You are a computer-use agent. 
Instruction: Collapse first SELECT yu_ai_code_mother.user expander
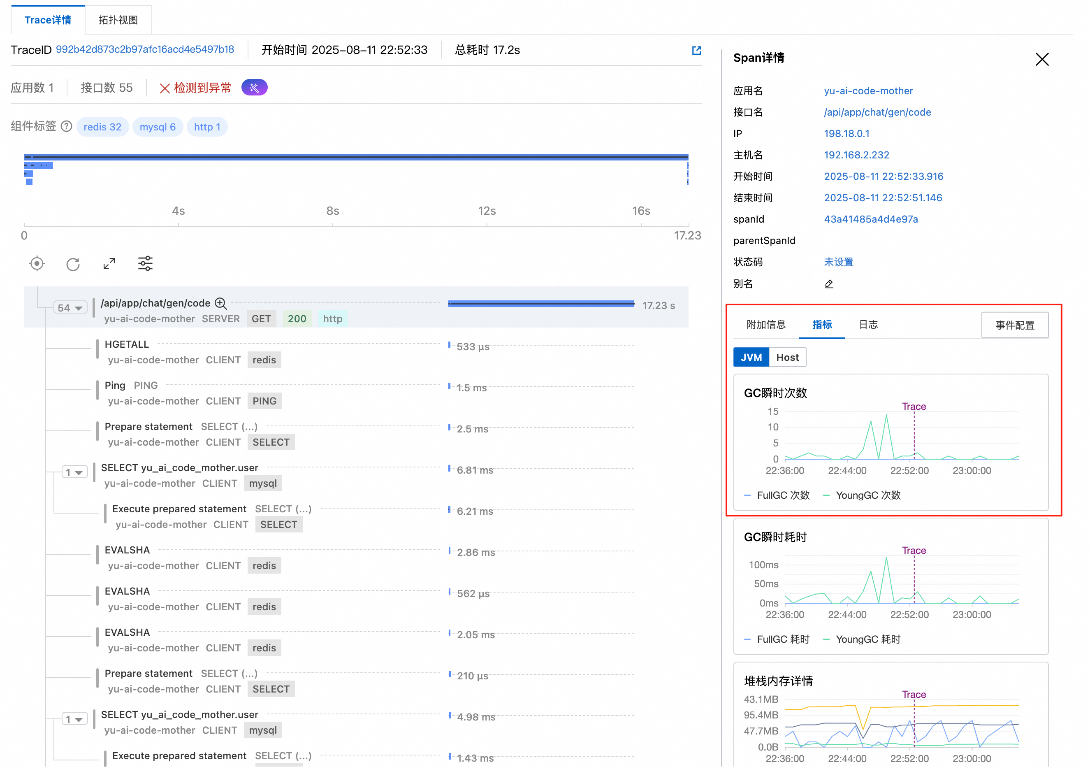pyautogui.click(x=74, y=472)
